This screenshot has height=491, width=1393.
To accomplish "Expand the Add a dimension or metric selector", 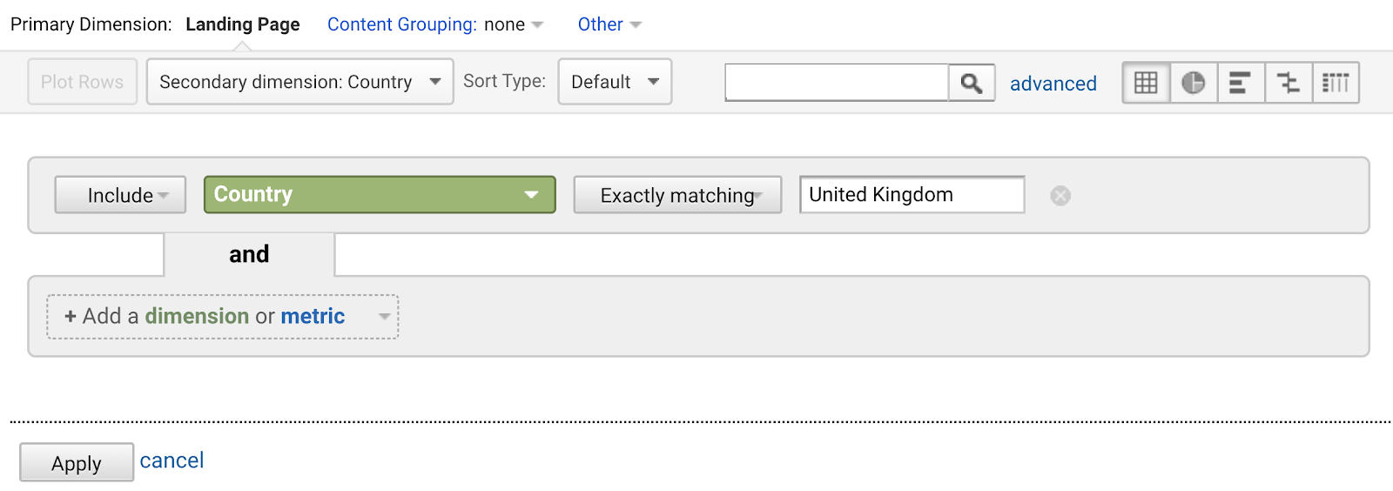I will [x=223, y=317].
